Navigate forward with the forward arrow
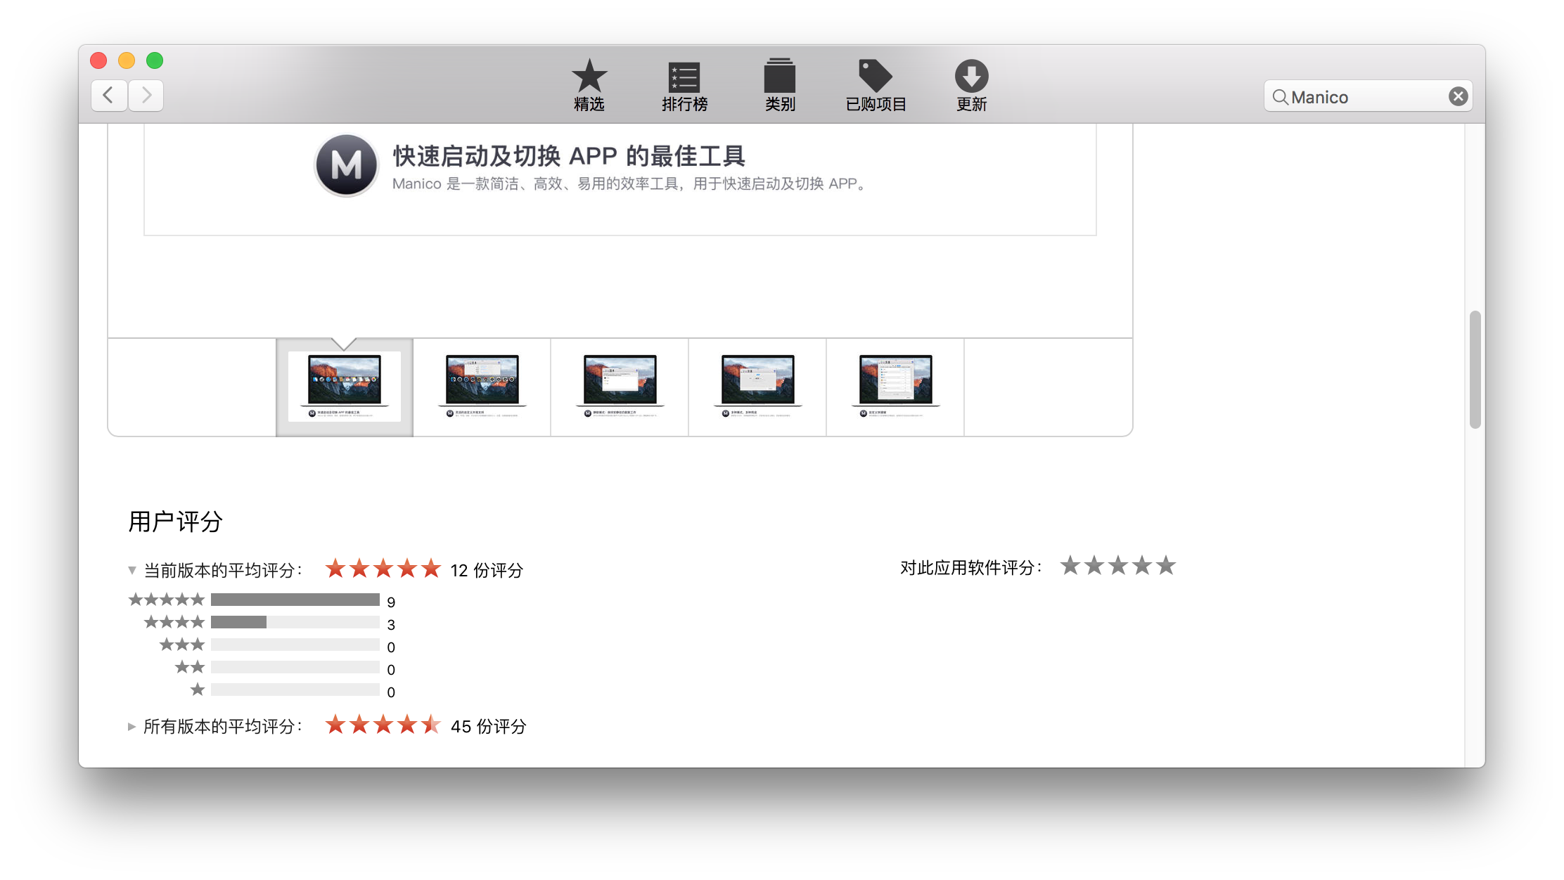This screenshot has width=1564, height=880. 146,95
